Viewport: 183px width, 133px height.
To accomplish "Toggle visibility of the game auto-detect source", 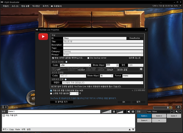I will pyautogui.click(x=4, y=116).
